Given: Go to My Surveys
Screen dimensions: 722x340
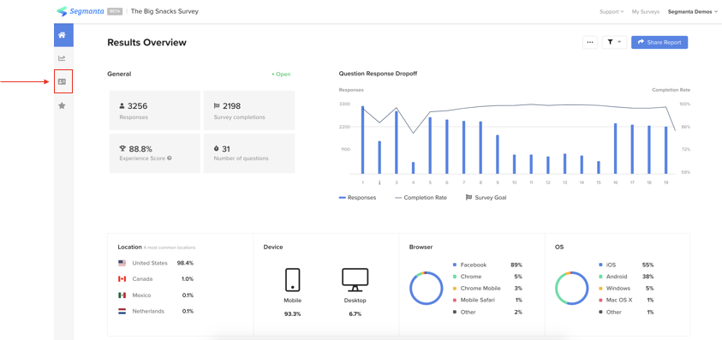Looking at the screenshot, I should click(645, 11).
